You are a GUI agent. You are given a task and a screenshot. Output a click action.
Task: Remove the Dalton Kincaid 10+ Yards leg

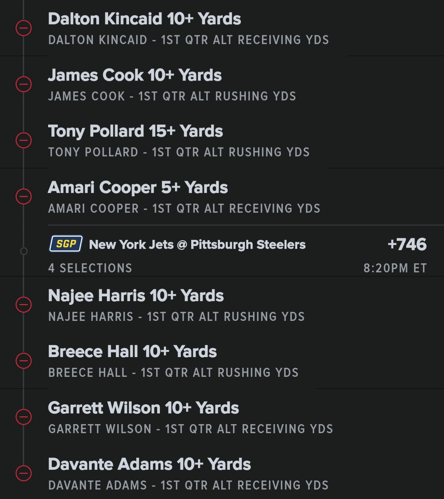(x=23, y=28)
